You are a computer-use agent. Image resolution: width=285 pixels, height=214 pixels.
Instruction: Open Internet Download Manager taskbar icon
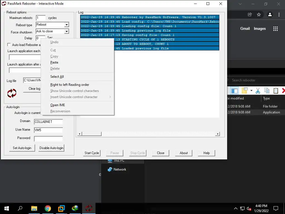pos(75,208)
